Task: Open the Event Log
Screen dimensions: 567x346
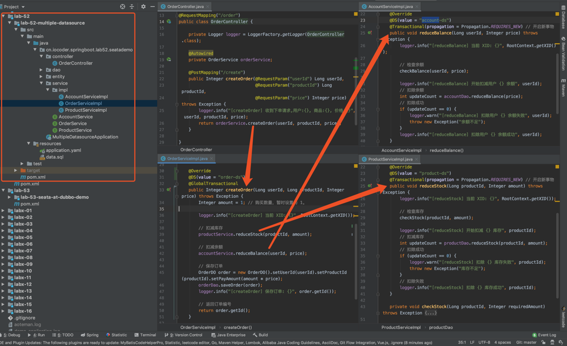Action: [x=544, y=335]
